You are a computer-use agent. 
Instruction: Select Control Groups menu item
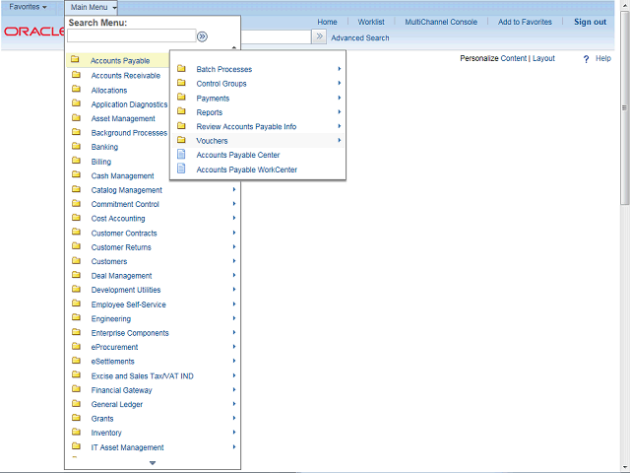click(x=221, y=84)
